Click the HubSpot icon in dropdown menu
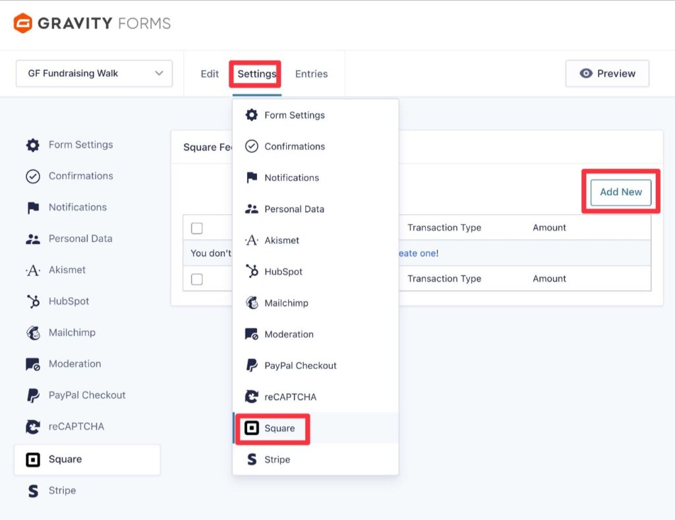 (252, 271)
